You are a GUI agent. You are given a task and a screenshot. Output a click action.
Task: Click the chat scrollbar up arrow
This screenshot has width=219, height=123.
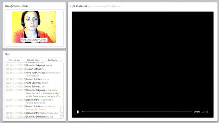[x=62, y=114]
